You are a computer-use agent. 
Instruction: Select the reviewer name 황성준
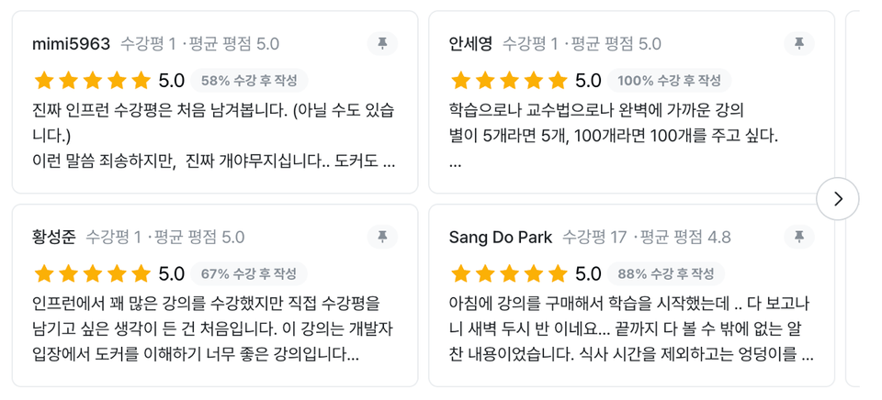53,238
